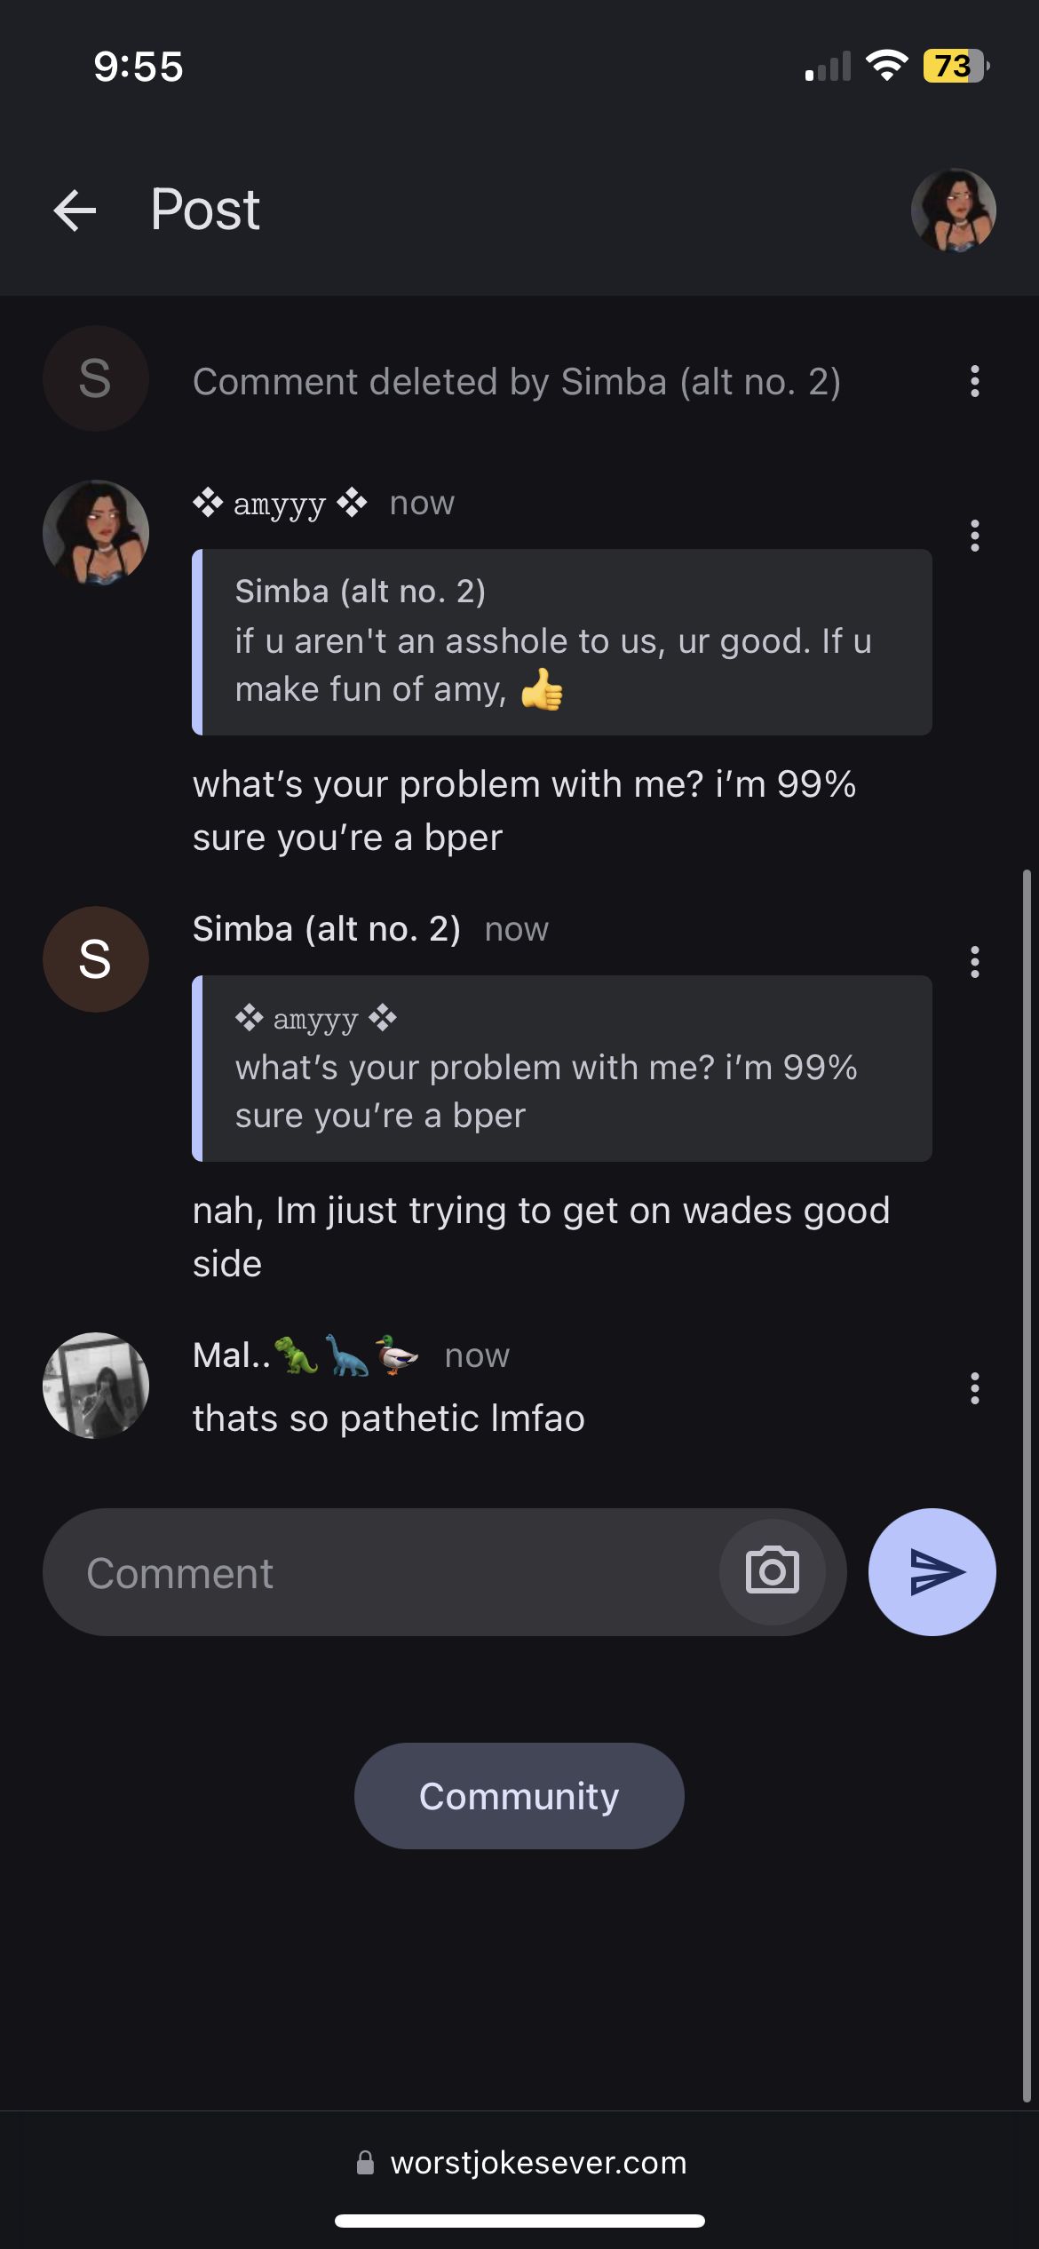Viewport: 1039px width, 2249px height.
Task: Click the amyyy username on her comment
Action: click(280, 504)
